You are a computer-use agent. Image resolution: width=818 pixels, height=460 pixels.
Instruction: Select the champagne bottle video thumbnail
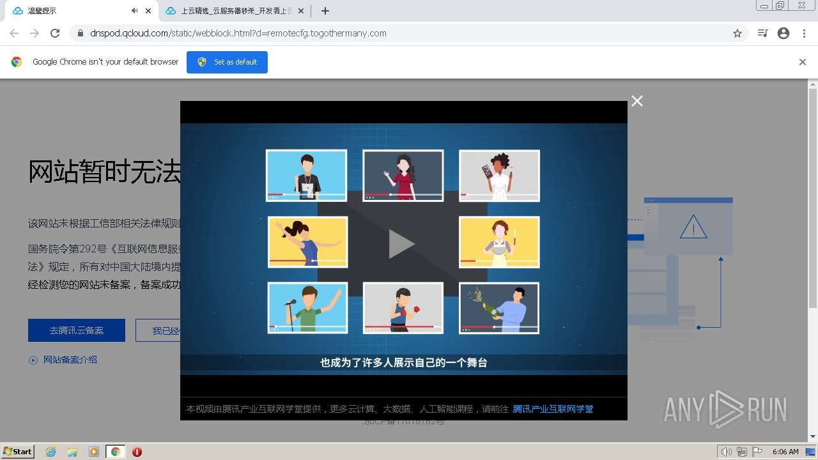[499, 308]
